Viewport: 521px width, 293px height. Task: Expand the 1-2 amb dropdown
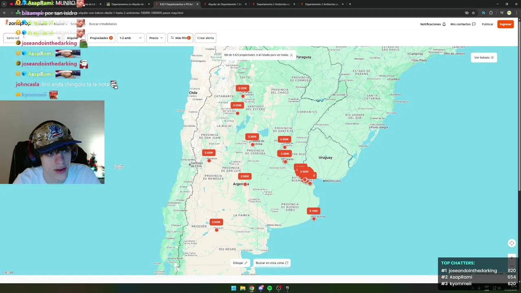click(131, 38)
